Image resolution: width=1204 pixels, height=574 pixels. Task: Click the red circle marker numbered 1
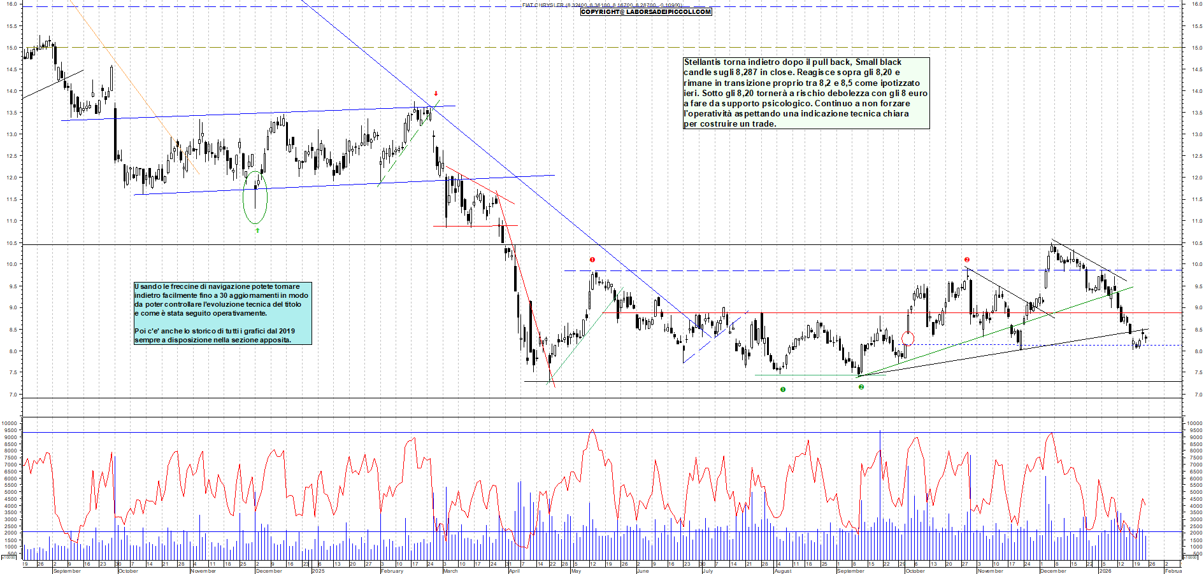pyautogui.click(x=592, y=260)
